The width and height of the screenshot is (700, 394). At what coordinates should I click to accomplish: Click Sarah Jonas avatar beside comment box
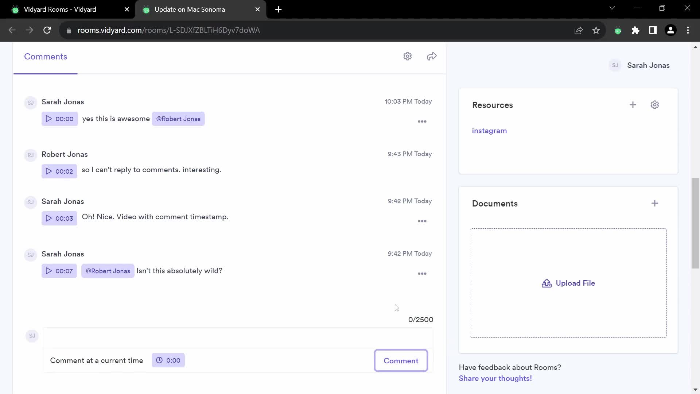(x=32, y=336)
